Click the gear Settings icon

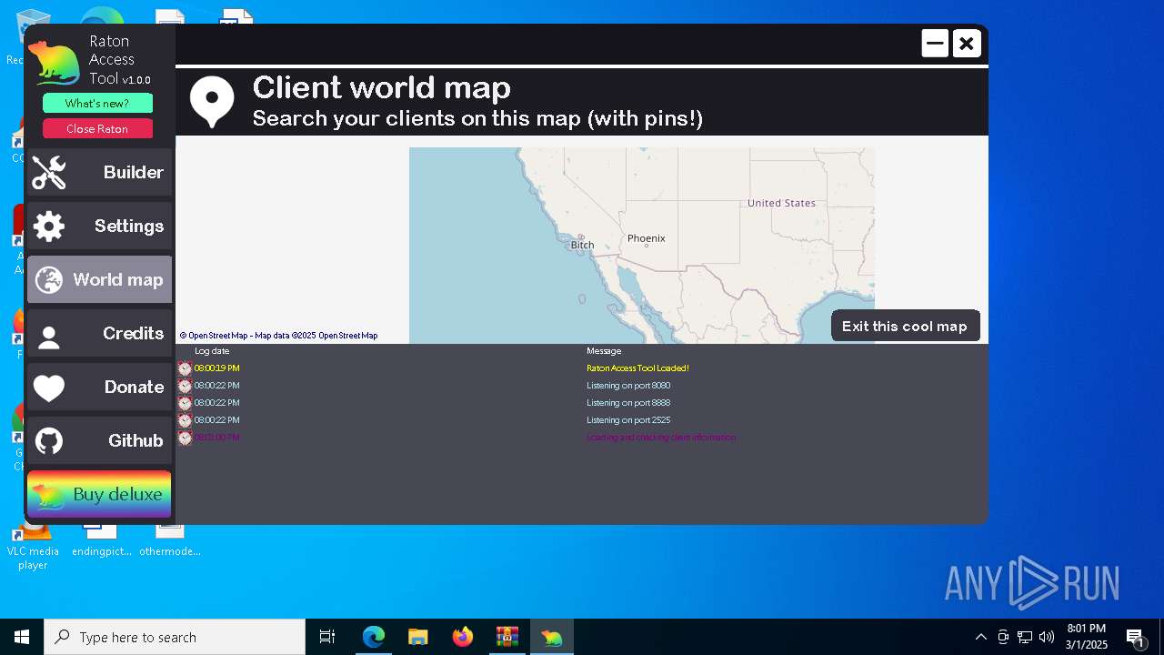[x=49, y=226]
